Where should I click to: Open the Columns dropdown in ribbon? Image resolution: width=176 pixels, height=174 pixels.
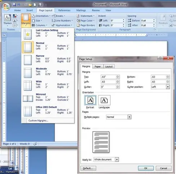point(40,25)
